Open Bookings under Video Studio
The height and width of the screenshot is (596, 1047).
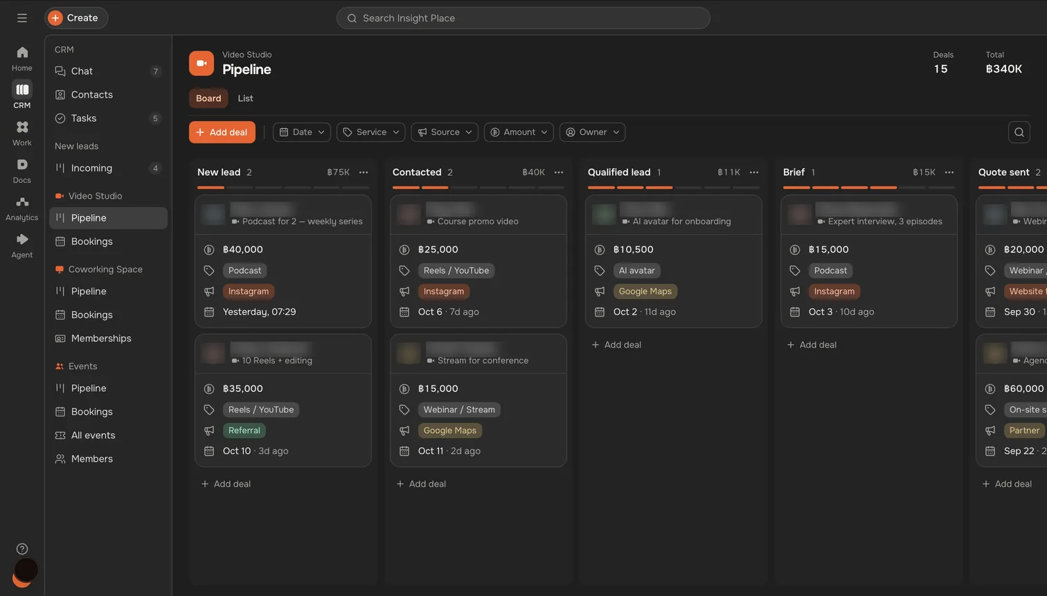(x=108, y=242)
